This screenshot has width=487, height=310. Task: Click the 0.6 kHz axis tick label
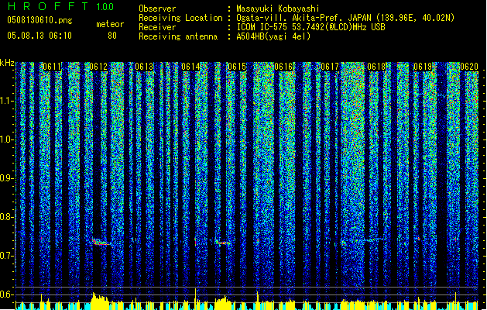[x=7, y=294]
